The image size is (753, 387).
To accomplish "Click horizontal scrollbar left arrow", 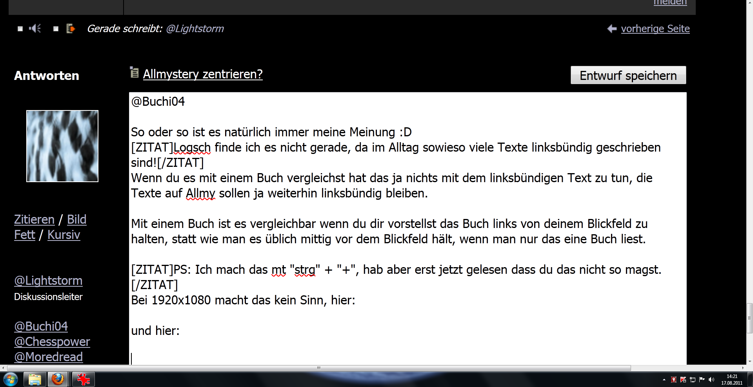I will click(3, 368).
